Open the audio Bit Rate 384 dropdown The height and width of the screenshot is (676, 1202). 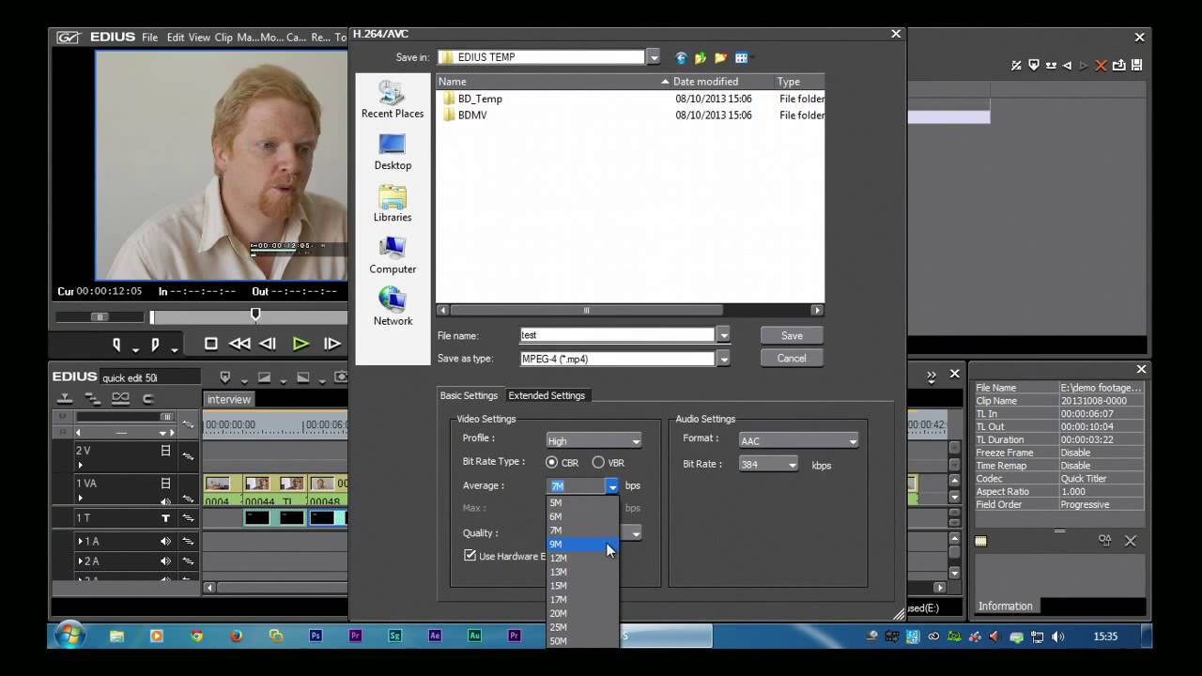(x=793, y=465)
